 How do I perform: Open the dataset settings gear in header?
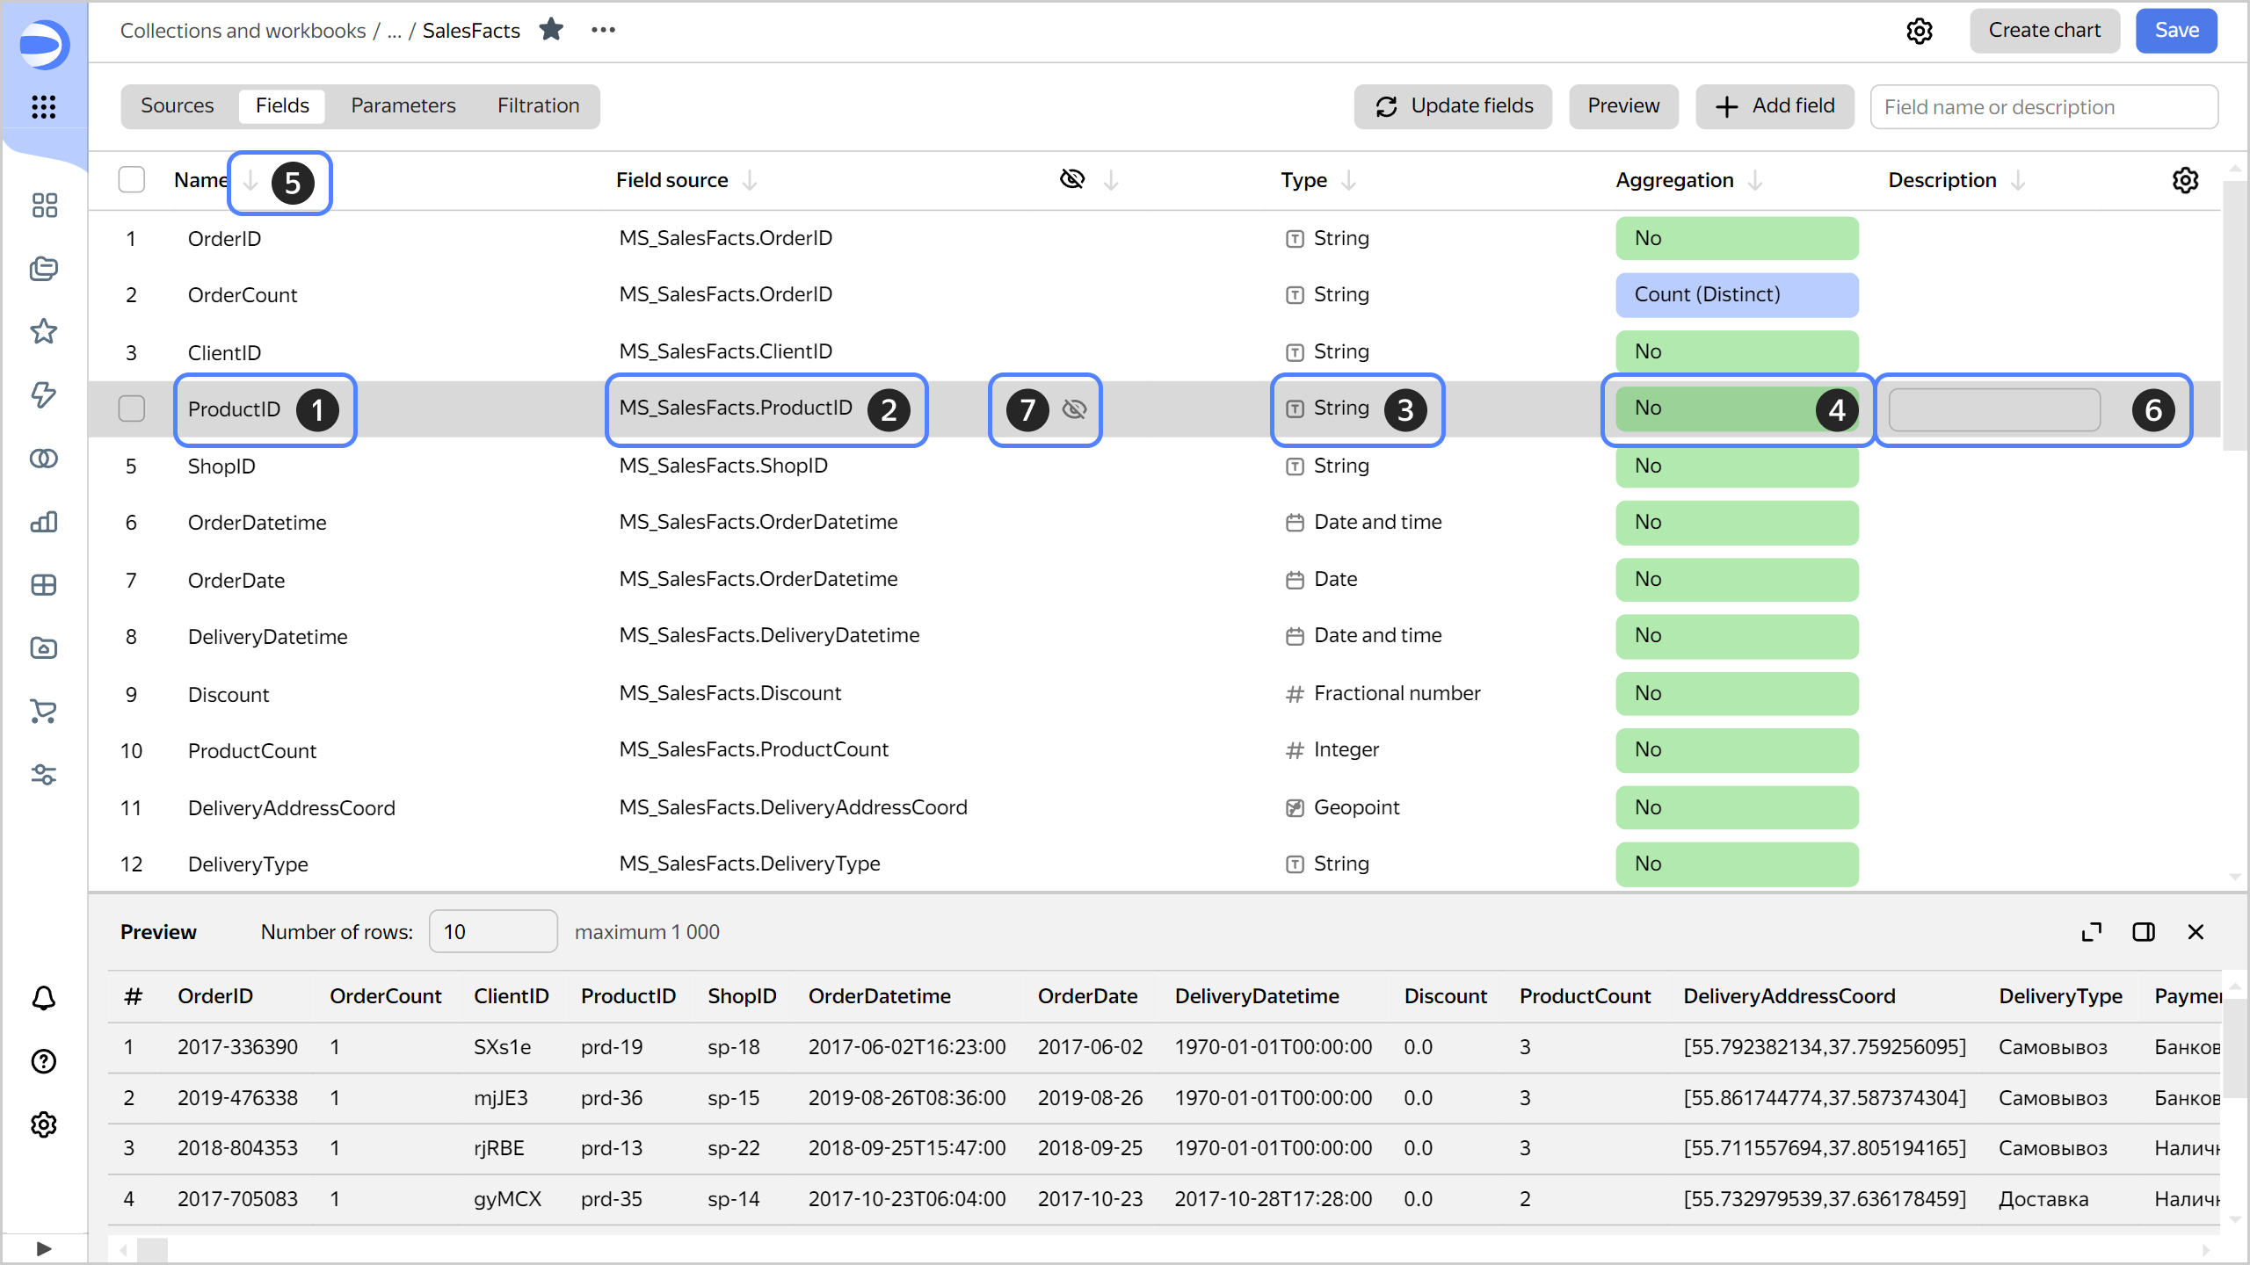(x=1920, y=31)
